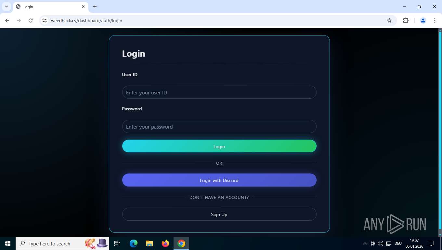Open File Explorer from the taskbar

(149, 243)
